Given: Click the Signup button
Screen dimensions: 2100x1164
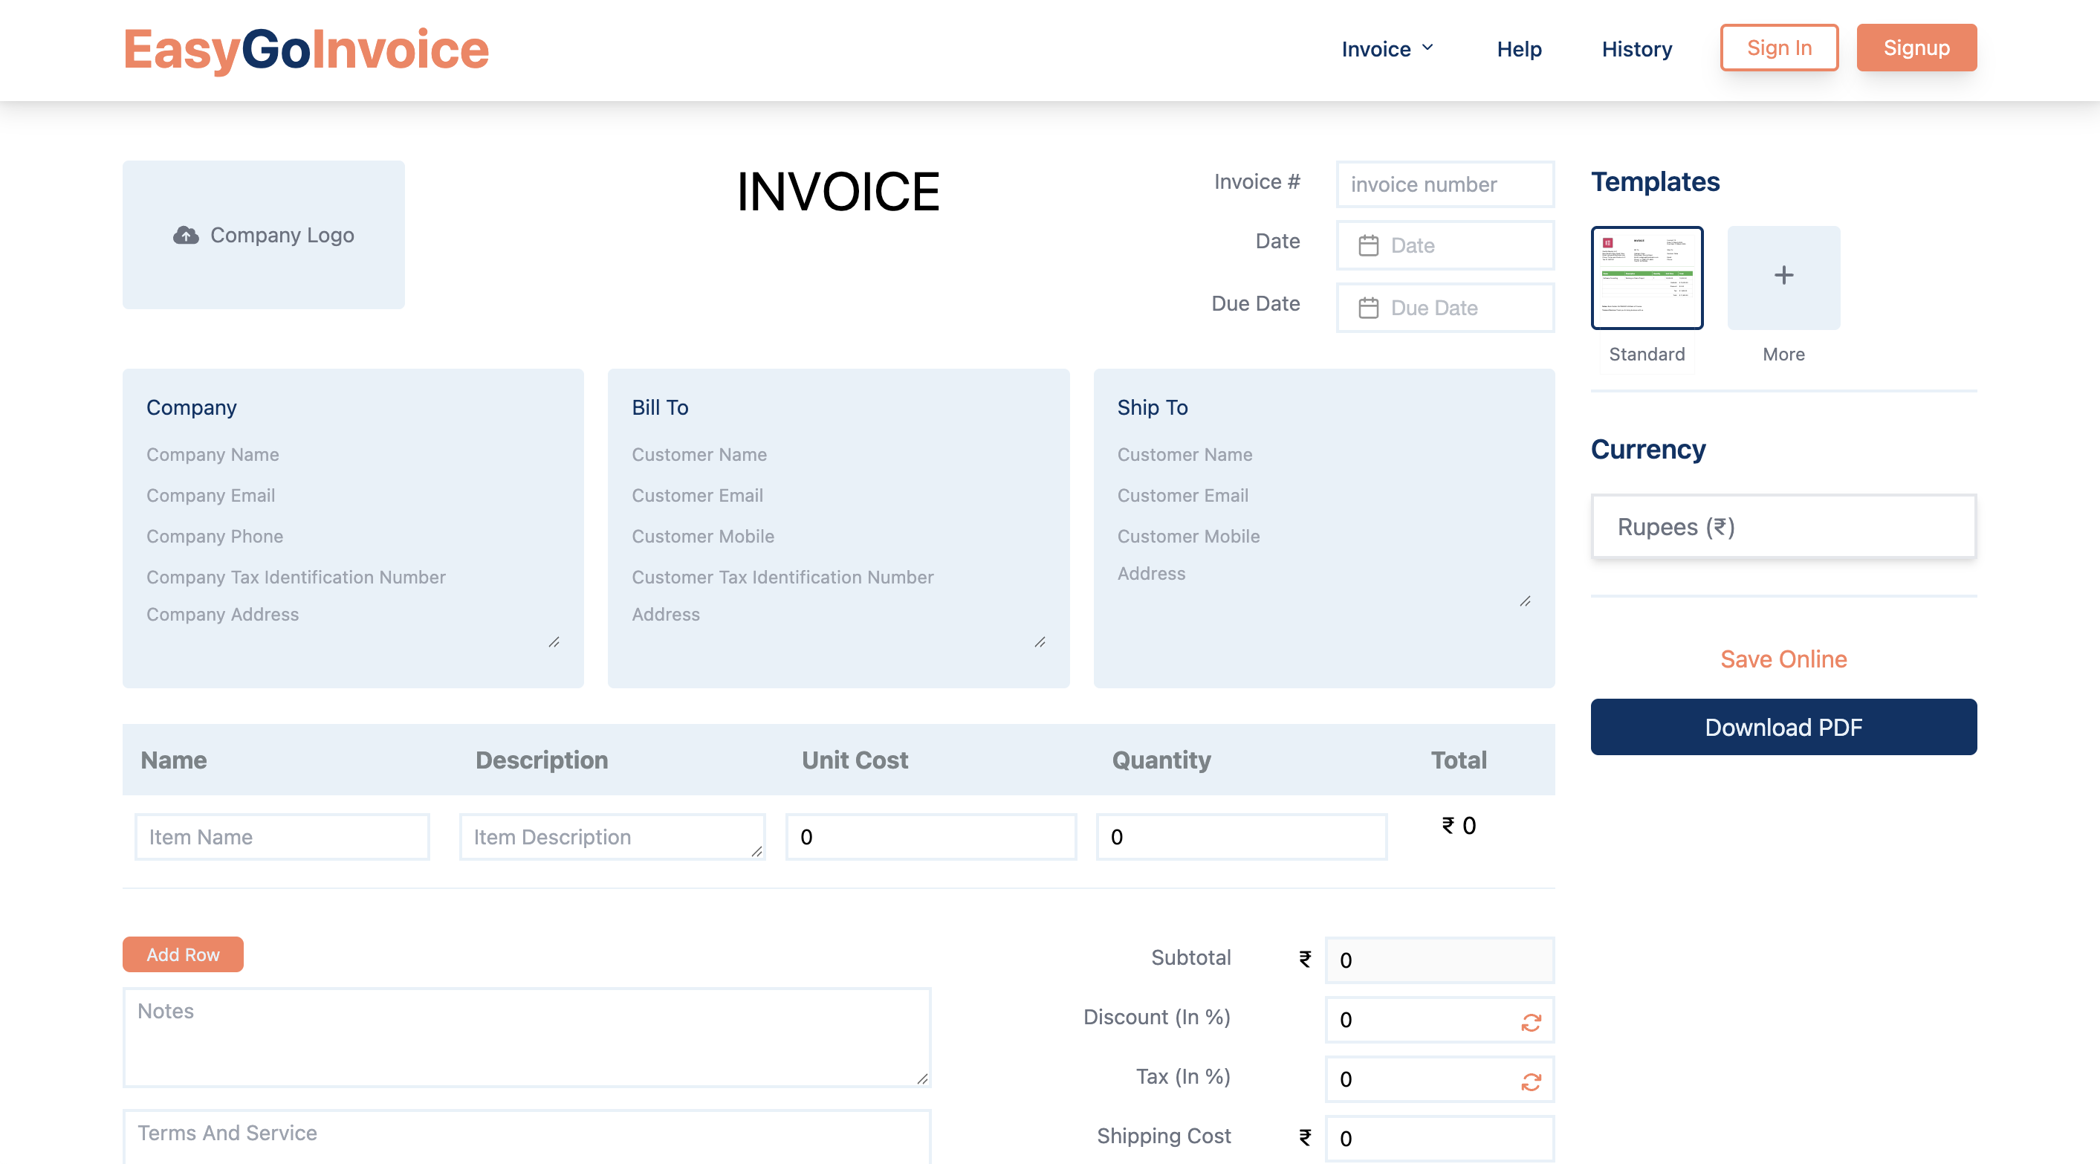Looking at the screenshot, I should 1916,48.
